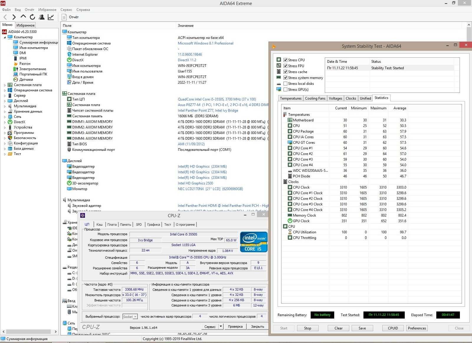Click the CPUID button
The image size is (472, 343).
tap(393, 328)
